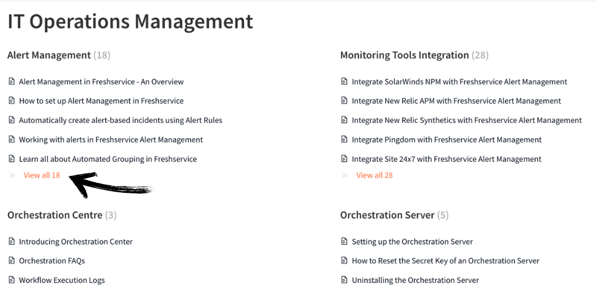Image resolution: width=597 pixels, height=294 pixels.
Task: Open Integrate New Relic APM article
Action: [456, 101]
